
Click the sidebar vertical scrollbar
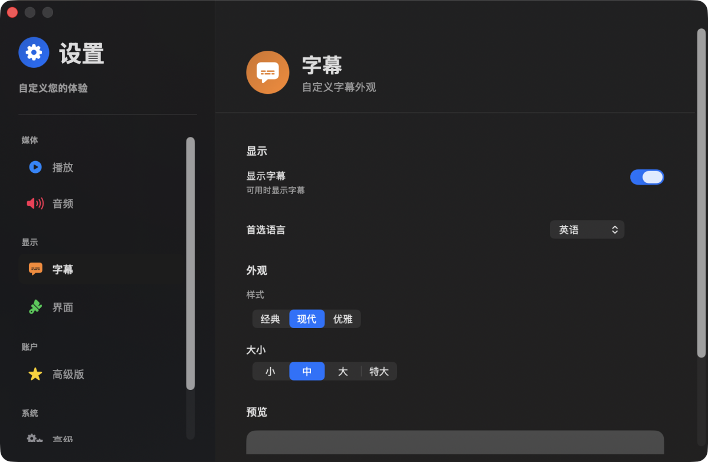[190, 263]
